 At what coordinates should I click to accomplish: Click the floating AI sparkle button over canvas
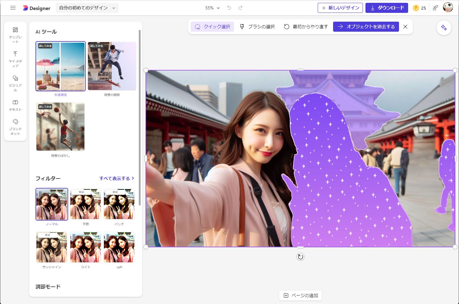pos(444,28)
